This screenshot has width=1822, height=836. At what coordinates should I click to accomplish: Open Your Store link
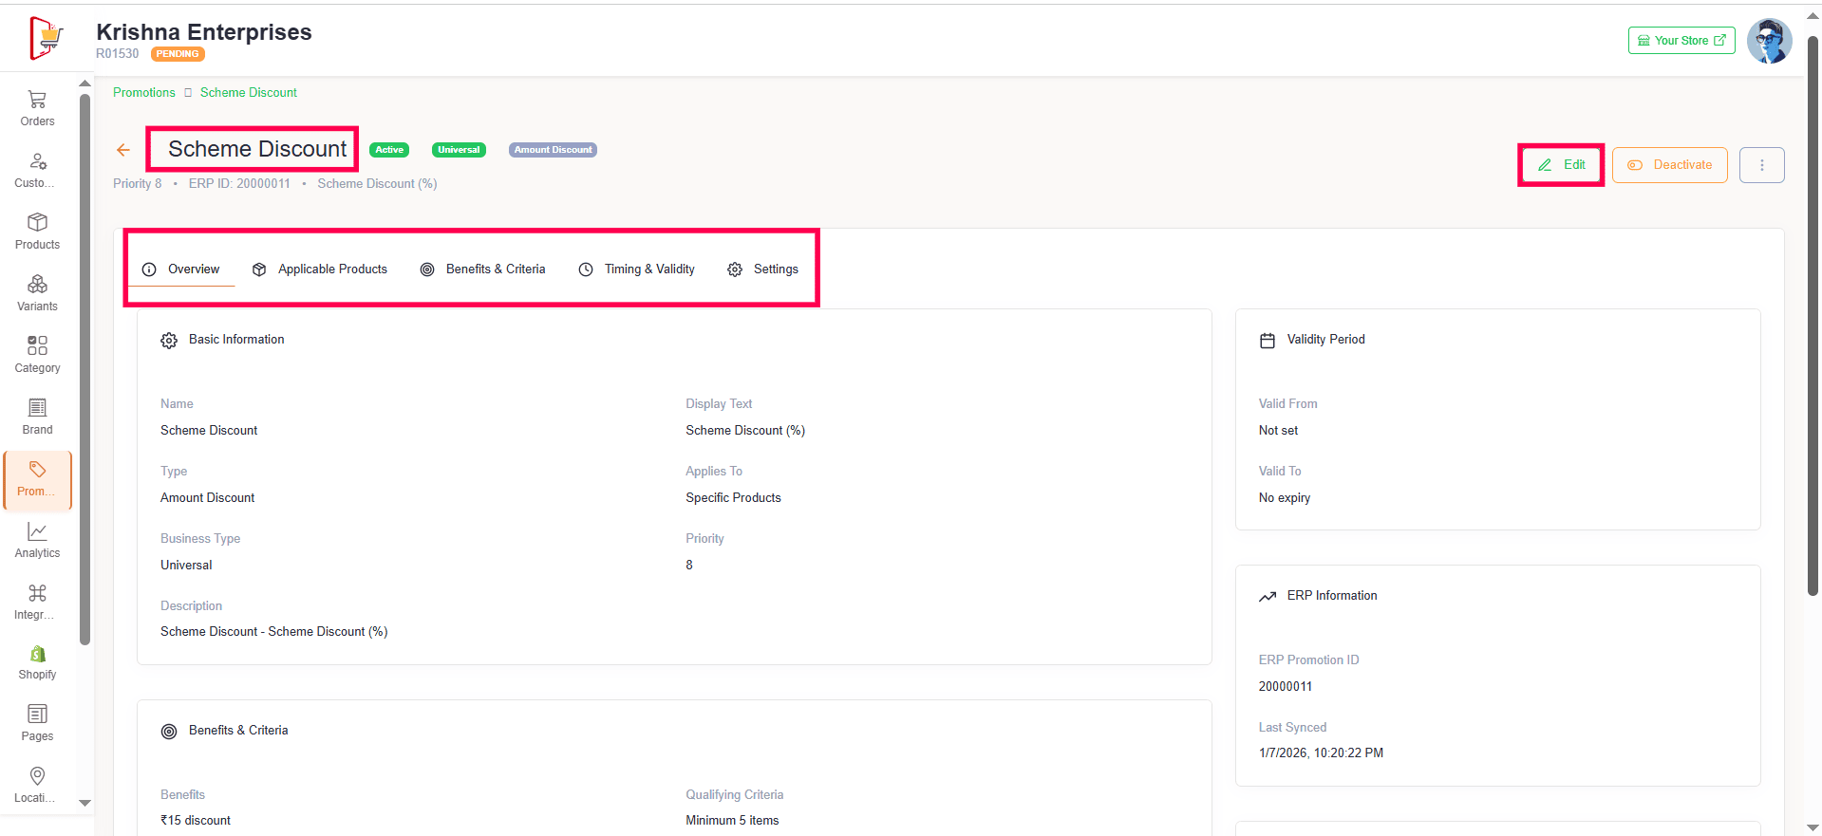coord(1681,41)
